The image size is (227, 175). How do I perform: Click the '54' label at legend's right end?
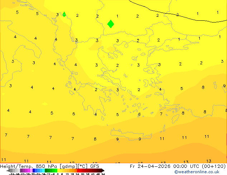(103, 174)
